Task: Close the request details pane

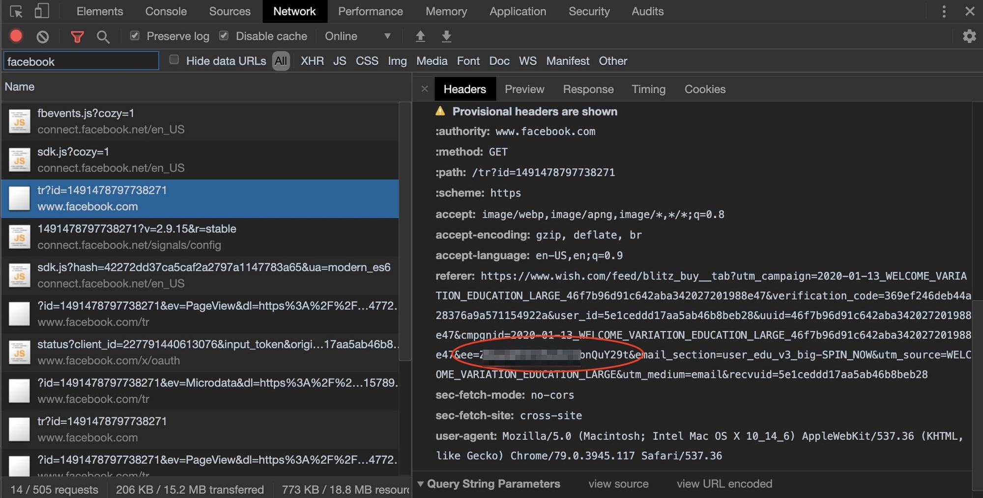Action: click(x=425, y=89)
